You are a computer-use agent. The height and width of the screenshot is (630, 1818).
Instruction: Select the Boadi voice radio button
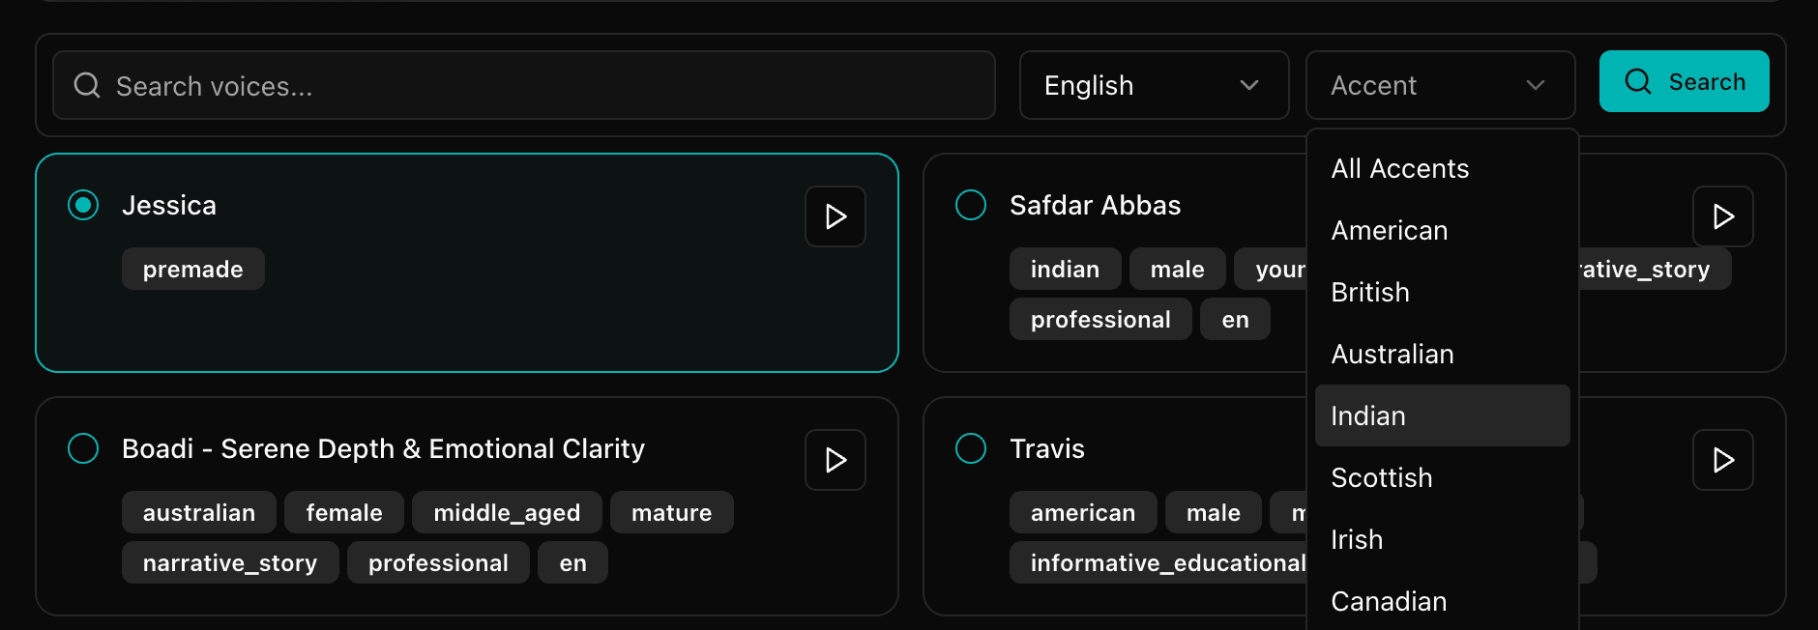[83, 448]
